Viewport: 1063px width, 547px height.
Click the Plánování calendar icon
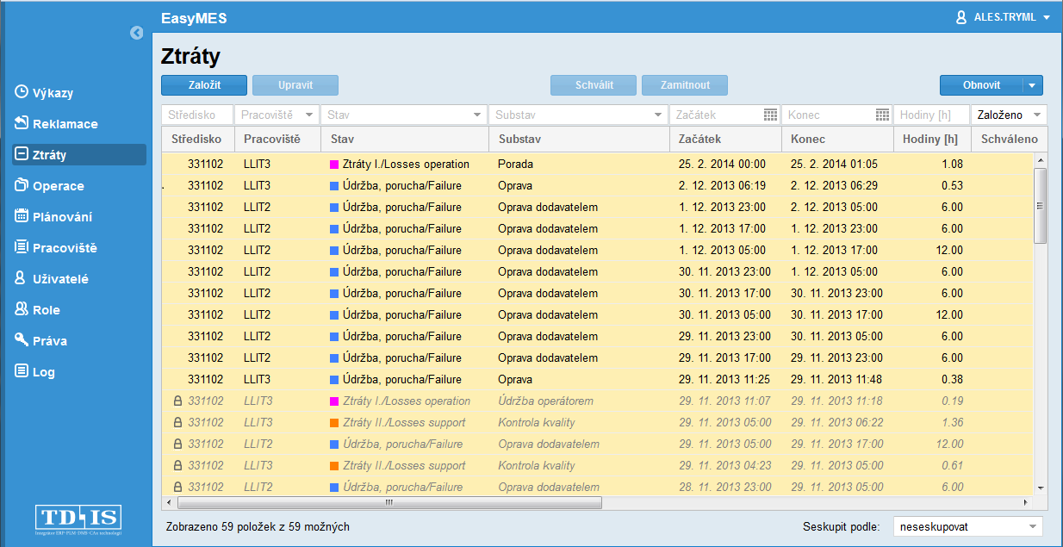[x=22, y=216]
